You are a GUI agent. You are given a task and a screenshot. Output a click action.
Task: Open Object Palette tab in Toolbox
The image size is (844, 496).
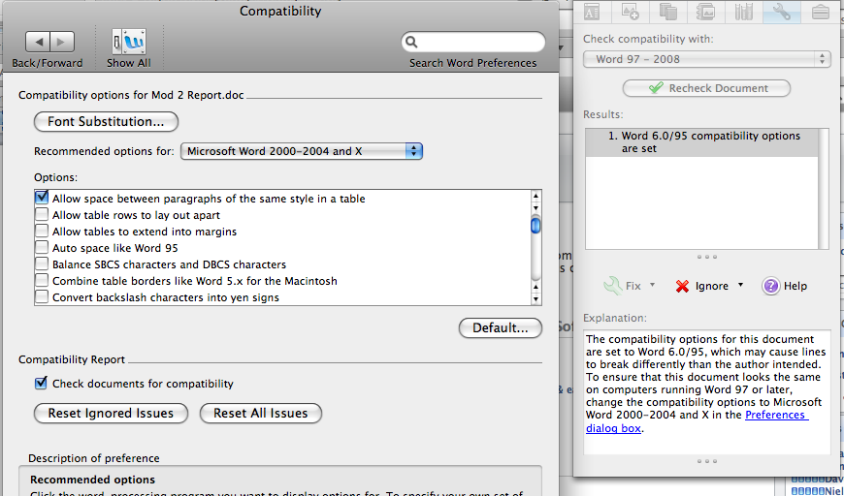(x=630, y=12)
